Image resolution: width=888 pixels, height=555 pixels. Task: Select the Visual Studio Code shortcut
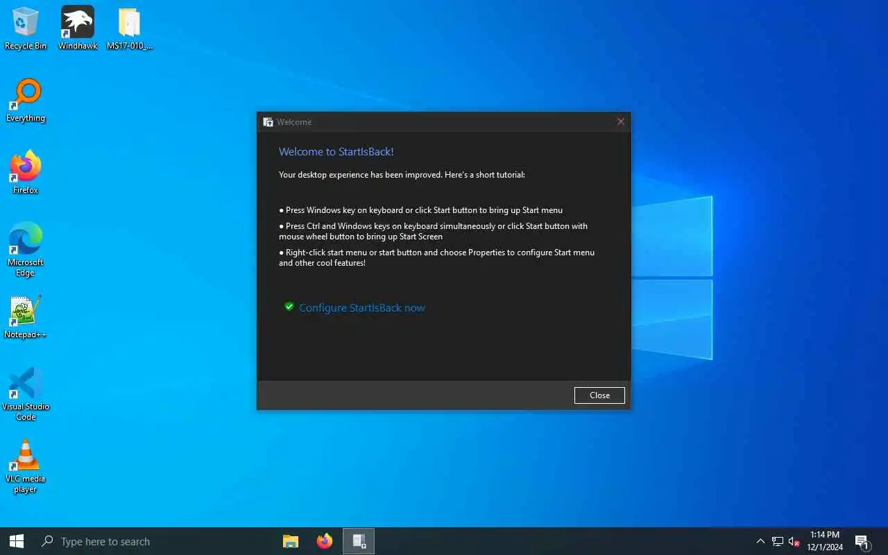(26, 394)
